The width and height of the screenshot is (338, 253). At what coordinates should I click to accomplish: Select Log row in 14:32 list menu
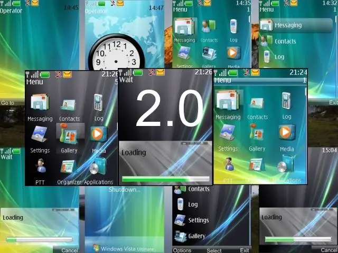point(296,57)
